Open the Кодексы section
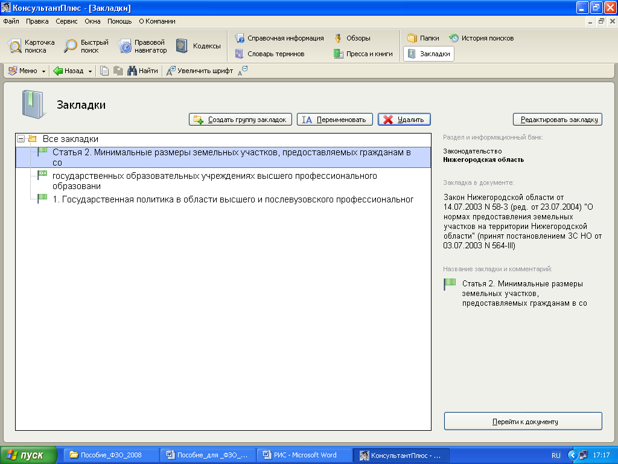Viewport: 618px width, 464px height. pos(198,46)
